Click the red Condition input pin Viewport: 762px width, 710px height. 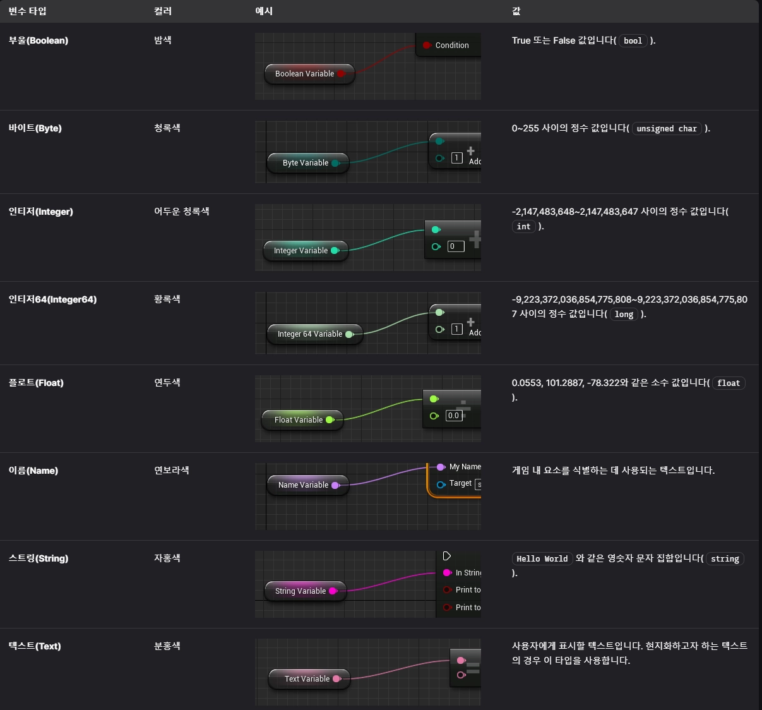tap(427, 45)
